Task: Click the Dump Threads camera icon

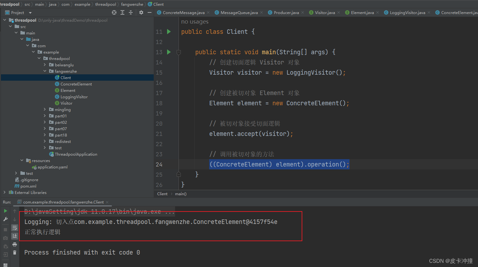Action: [x=5, y=238]
